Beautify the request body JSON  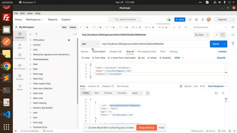(x=221, y=58)
